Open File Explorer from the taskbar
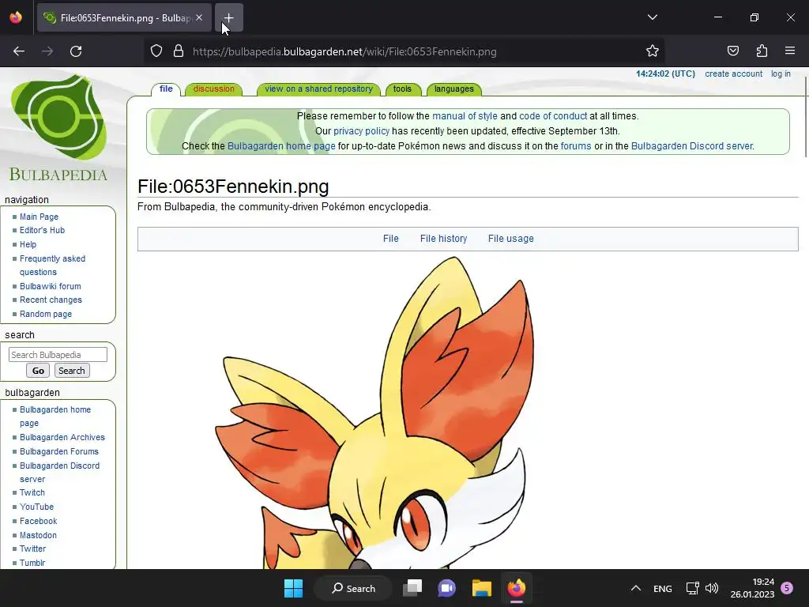The image size is (809, 607). click(x=481, y=588)
